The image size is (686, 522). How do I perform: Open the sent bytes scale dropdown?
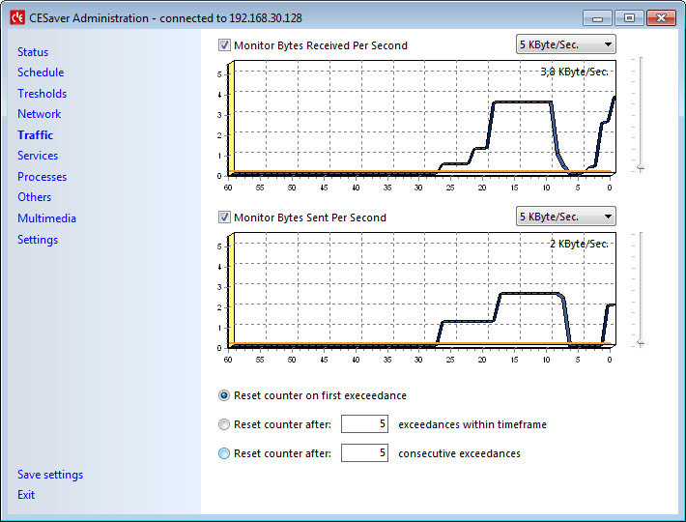565,217
